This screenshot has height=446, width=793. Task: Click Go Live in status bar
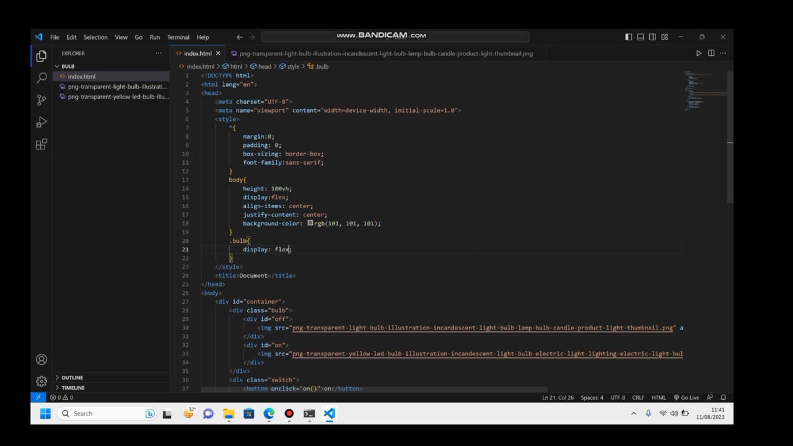pos(686,398)
